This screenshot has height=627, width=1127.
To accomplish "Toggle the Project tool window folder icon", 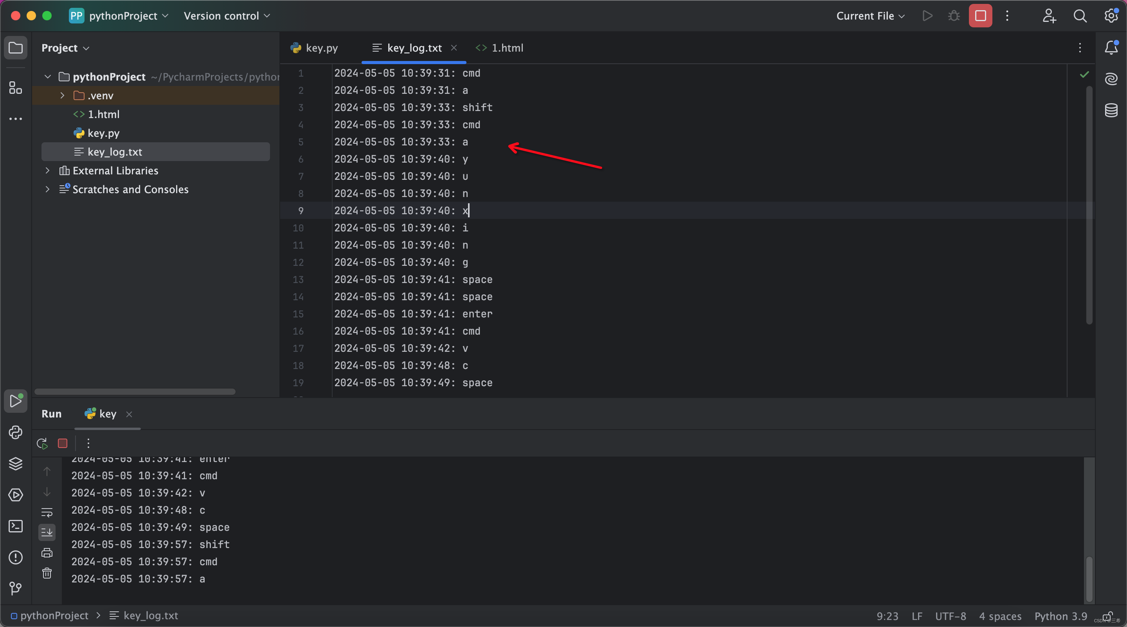I will tap(16, 48).
